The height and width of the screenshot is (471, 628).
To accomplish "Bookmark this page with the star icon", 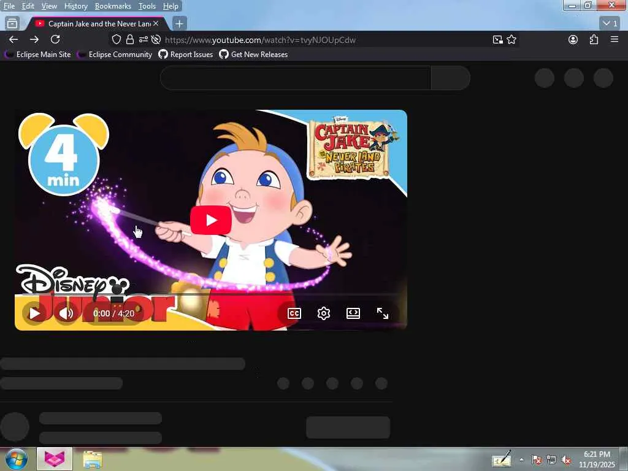I will pos(511,39).
